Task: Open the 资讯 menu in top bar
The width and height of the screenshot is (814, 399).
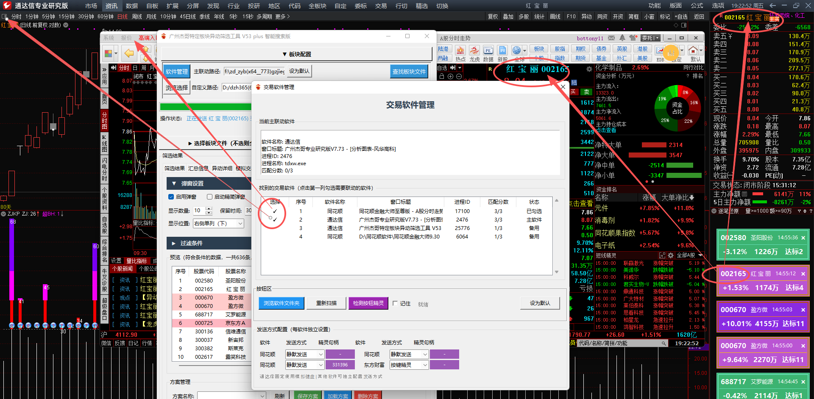Action: (x=112, y=6)
